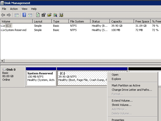161x121 pixels.
Task: Sort by the Layout column header
Action: click(42, 21)
